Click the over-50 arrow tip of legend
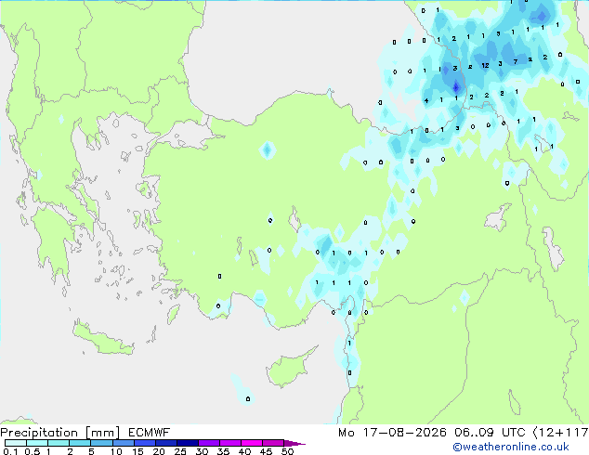The width and height of the screenshot is (589, 455). 294,443
